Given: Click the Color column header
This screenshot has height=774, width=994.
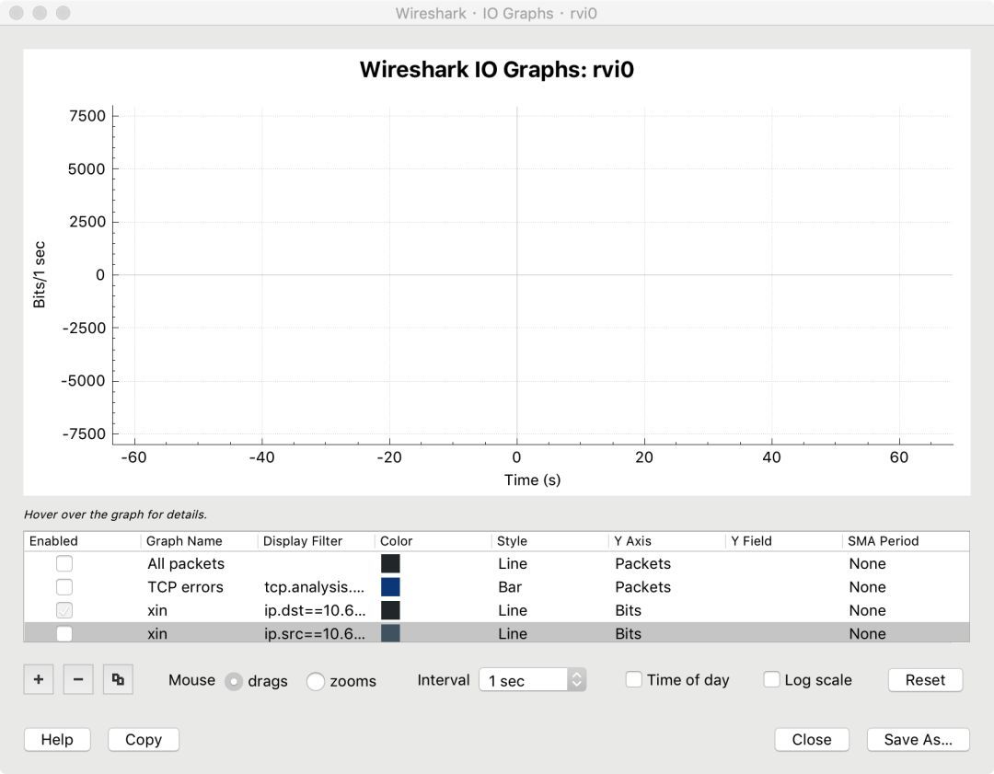Looking at the screenshot, I should 396,541.
